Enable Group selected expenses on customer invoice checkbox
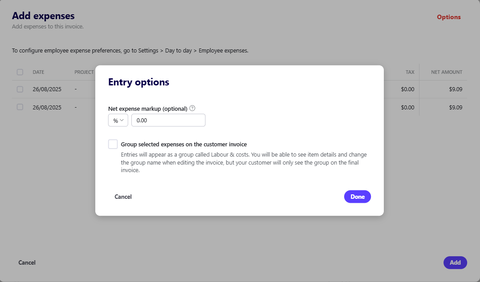The image size is (480, 282). [x=113, y=144]
